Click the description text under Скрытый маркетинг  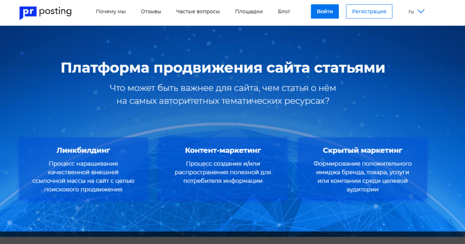[x=362, y=176]
